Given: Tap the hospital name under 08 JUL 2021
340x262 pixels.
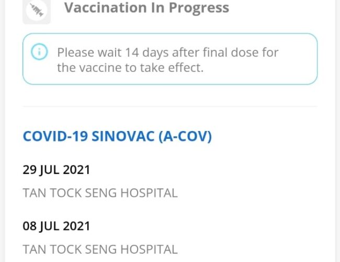Looking at the screenshot, I should [100, 249].
